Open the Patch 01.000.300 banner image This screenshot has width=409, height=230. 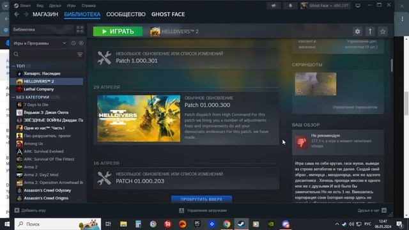(139, 118)
